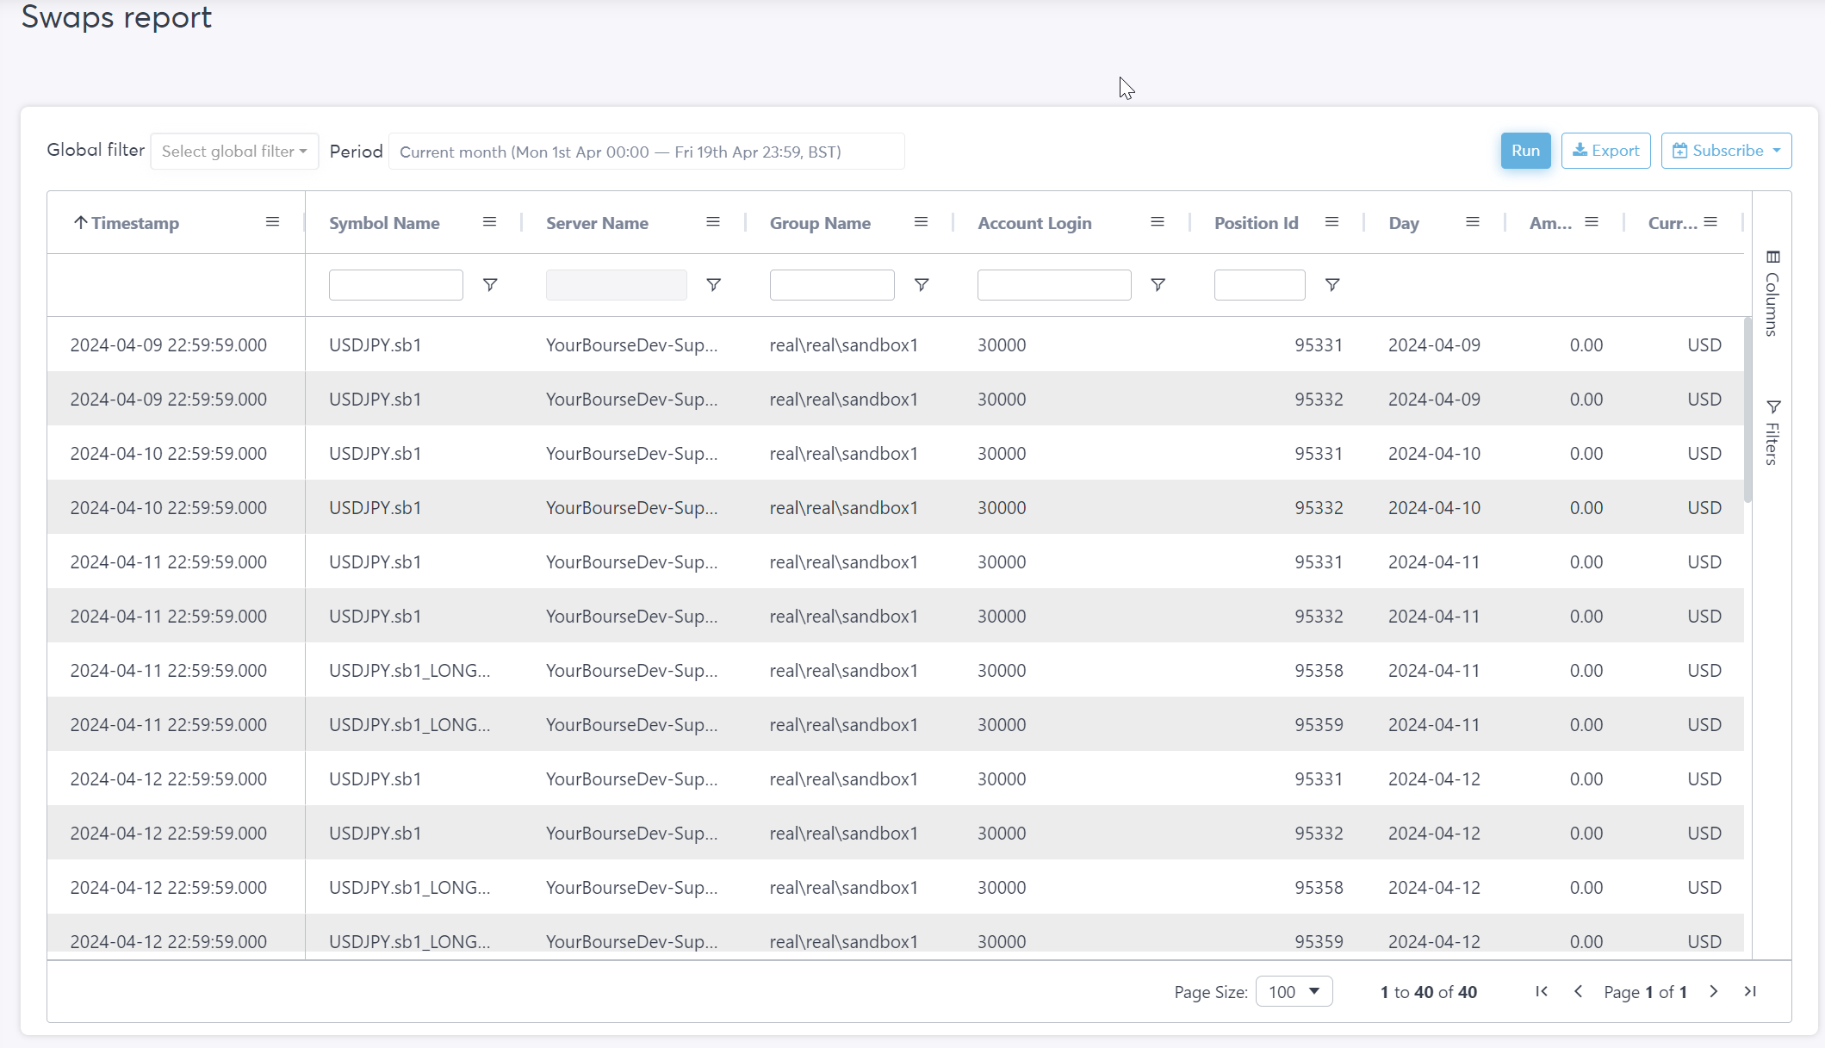Open the Columns side panel
1825x1048 pixels.
[x=1772, y=294]
